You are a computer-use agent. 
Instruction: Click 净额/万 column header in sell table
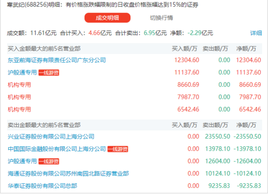click(246, 125)
